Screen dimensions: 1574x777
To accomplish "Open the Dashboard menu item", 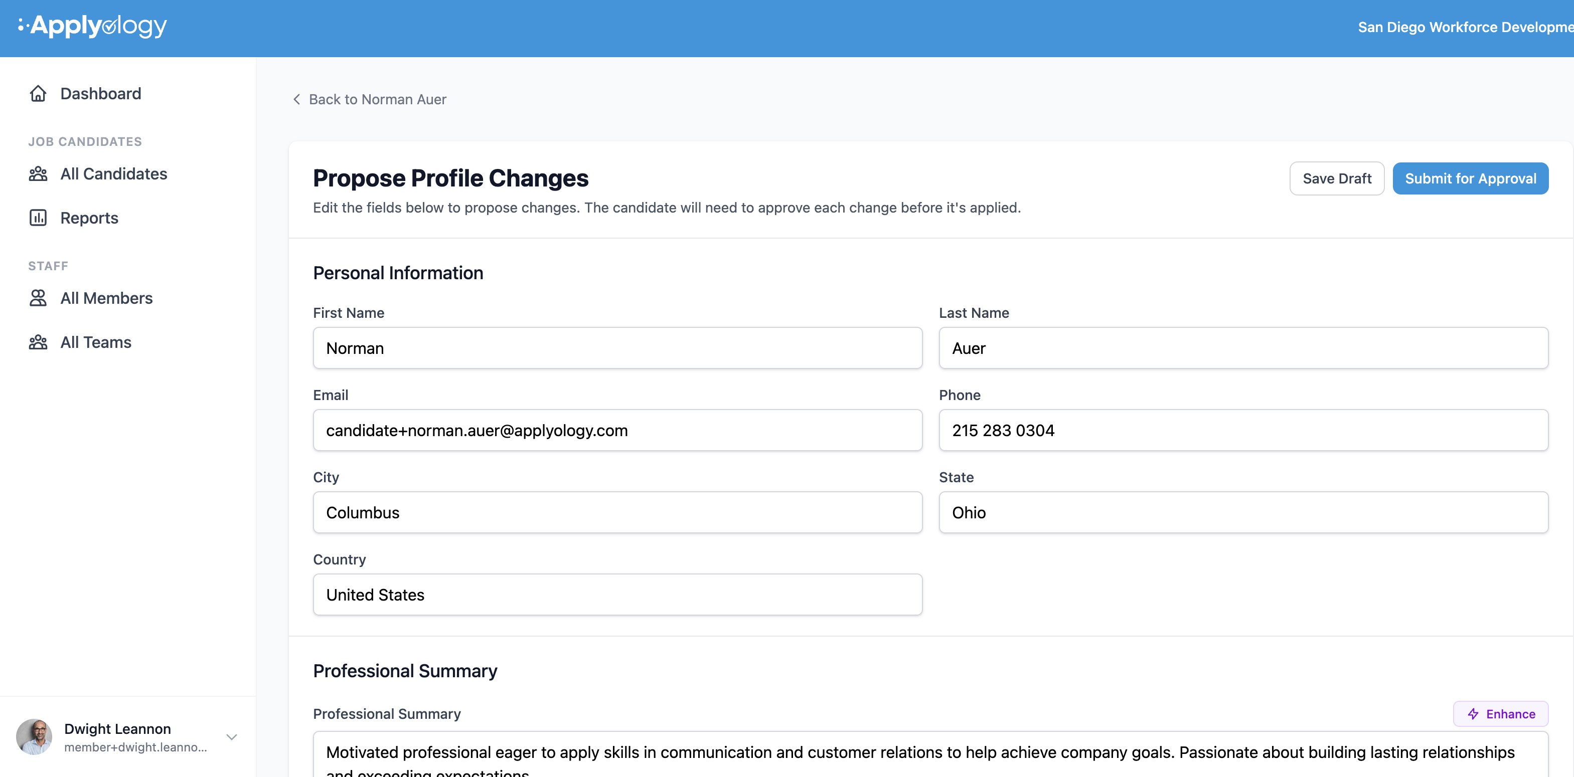I will pos(101,93).
